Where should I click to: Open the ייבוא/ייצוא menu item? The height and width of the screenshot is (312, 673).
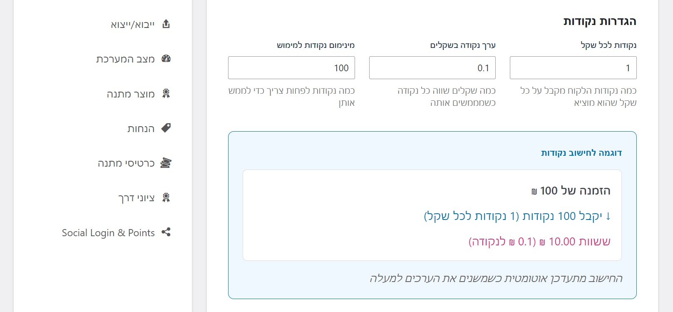133,25
